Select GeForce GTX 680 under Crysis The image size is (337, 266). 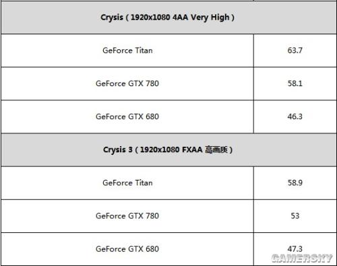click(127, 117)
